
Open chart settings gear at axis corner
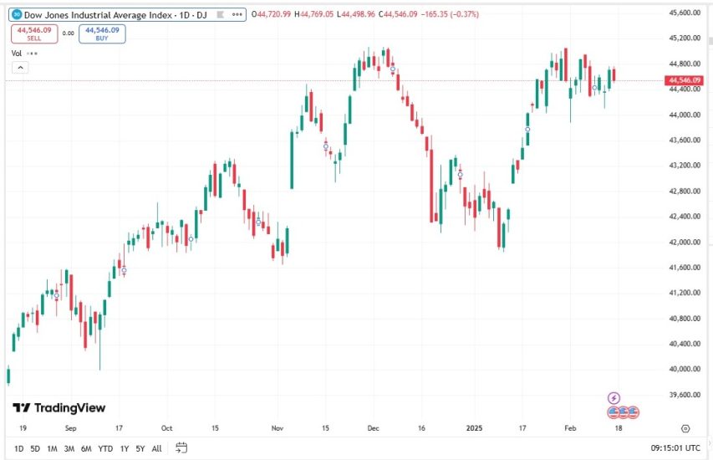pos(685,428)
